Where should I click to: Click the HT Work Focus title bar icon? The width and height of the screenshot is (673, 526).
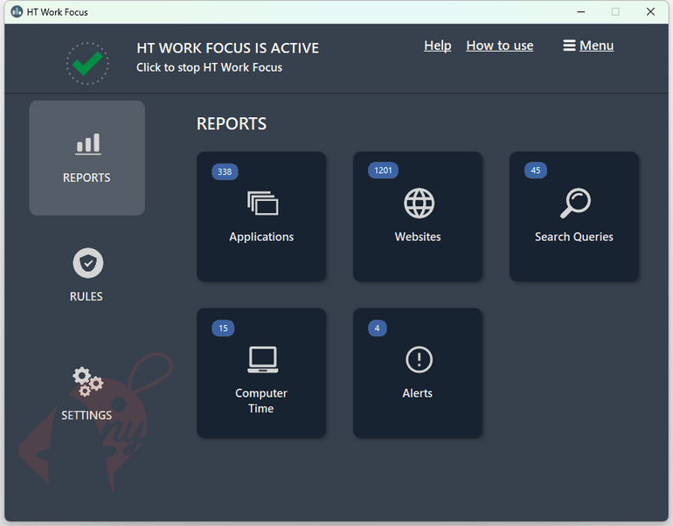coord(17,11)
